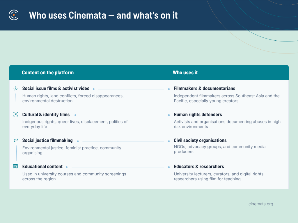Click the Social justice filmmaking heading
This screenshot has width=298, height=223.
pos(47,140)
